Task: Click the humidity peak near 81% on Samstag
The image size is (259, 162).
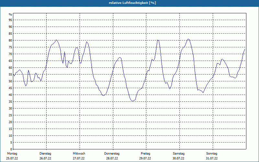Action: [x=188, y=39]
